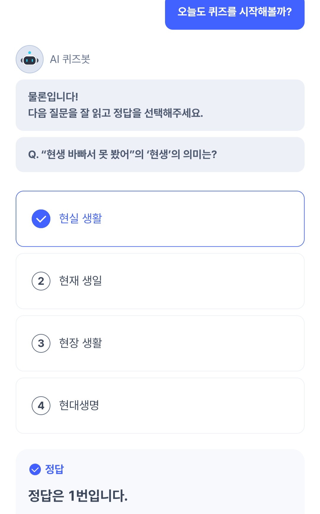The width and height of the screenshot is (320, 514).
Task: Click the circled number 2 icon
Action: point(41,281)
